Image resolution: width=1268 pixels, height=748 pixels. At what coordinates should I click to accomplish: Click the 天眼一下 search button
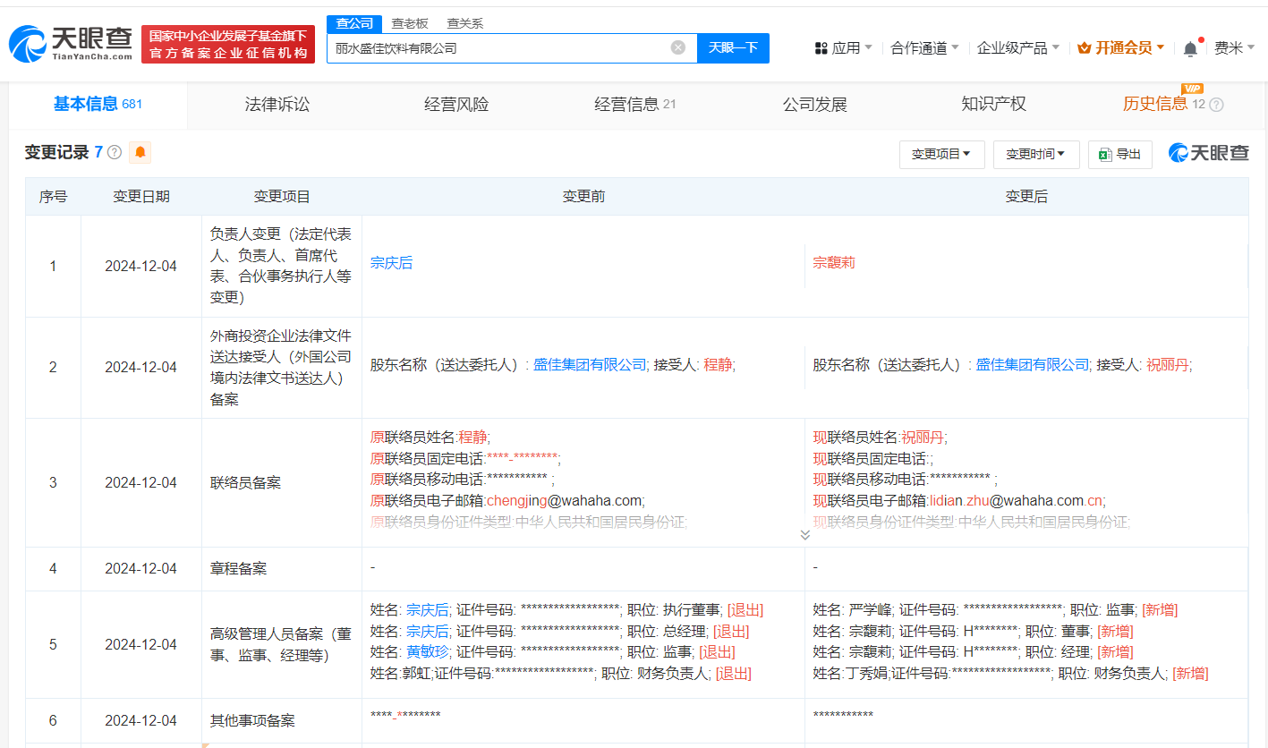[x=733, y=48]
